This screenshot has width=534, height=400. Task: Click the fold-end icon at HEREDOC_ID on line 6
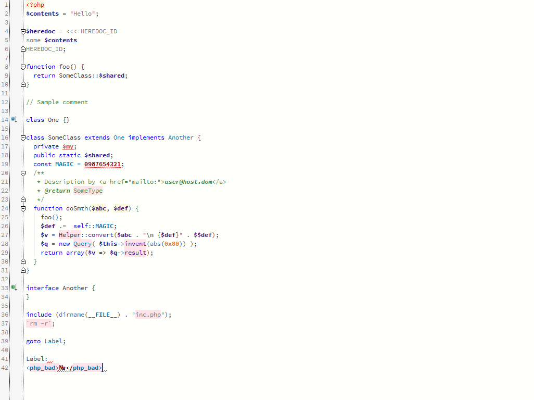pyautogui.click(x=22, y=48)
